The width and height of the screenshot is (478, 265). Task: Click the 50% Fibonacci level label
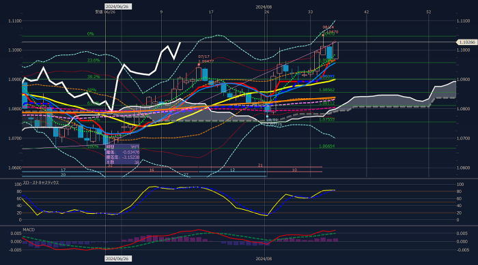[92, 90]
